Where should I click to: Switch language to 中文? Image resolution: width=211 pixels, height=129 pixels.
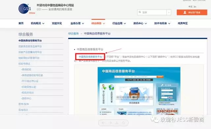pyautogui.click(x=190, y=7)
